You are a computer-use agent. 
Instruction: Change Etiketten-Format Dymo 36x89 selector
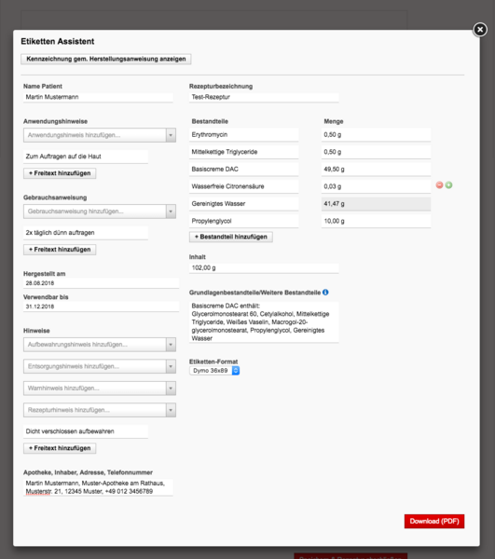[214, 371]
